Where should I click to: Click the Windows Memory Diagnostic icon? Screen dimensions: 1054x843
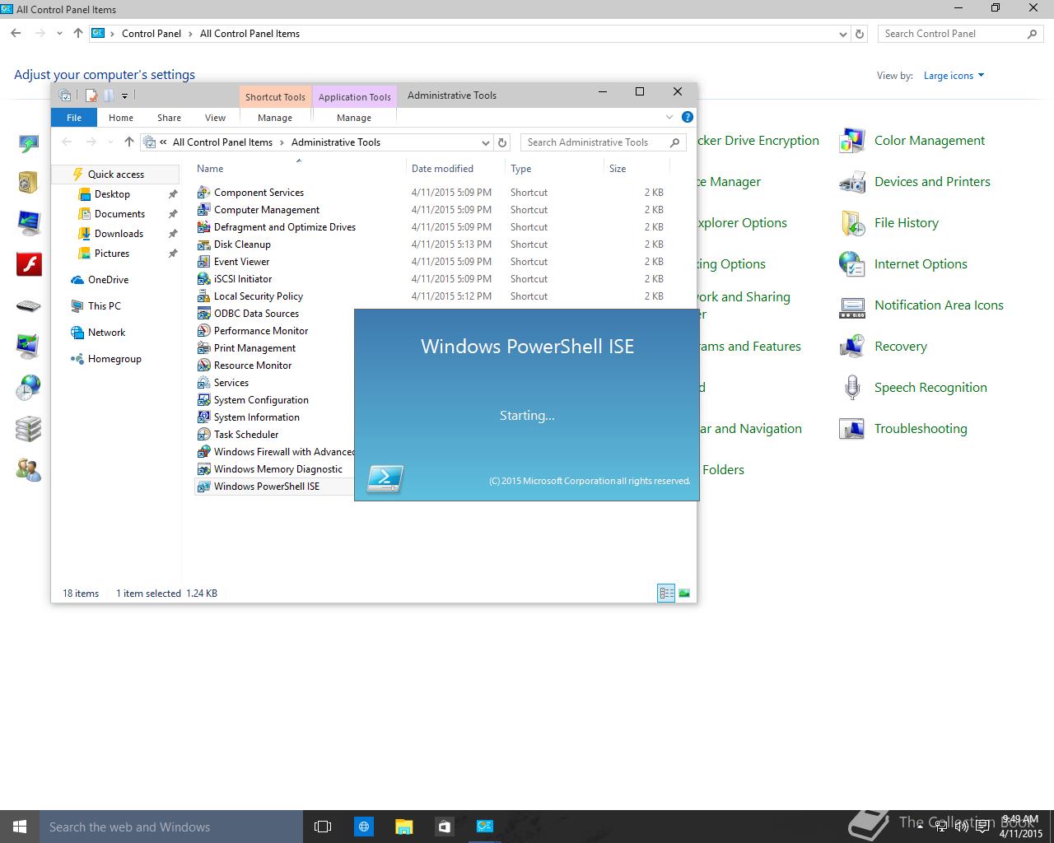point(203,469)
